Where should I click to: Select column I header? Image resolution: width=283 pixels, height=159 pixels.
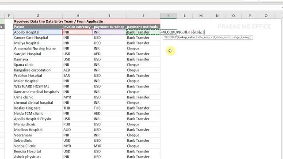(x=109, y=16)
